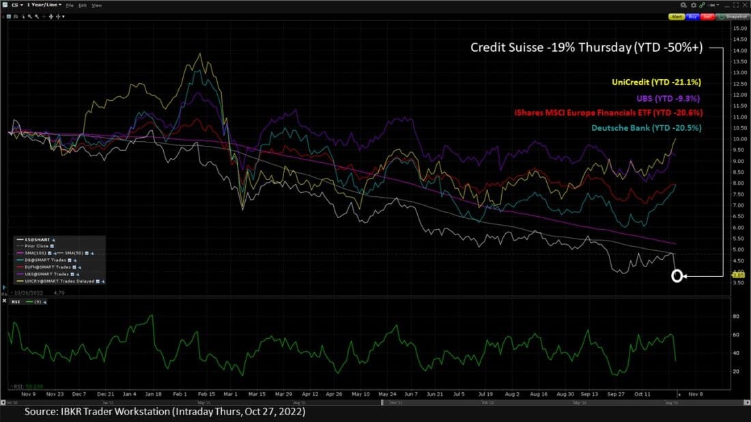Image resolution: width=751 pixels, height=422 pixels.
Task: Open the File menu
Action: [70, 5]
